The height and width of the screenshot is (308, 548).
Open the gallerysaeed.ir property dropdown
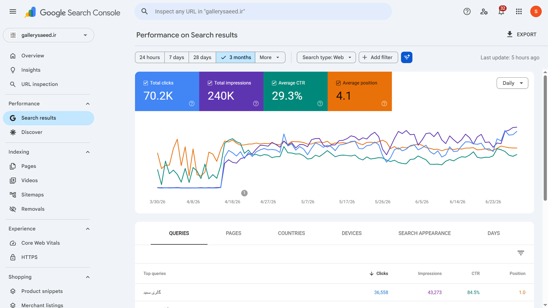pyautogui.click(x=48, y=35)
